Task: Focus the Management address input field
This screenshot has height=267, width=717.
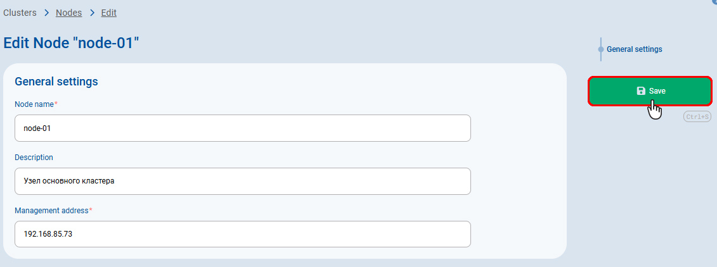Action: tap(242, 234)
